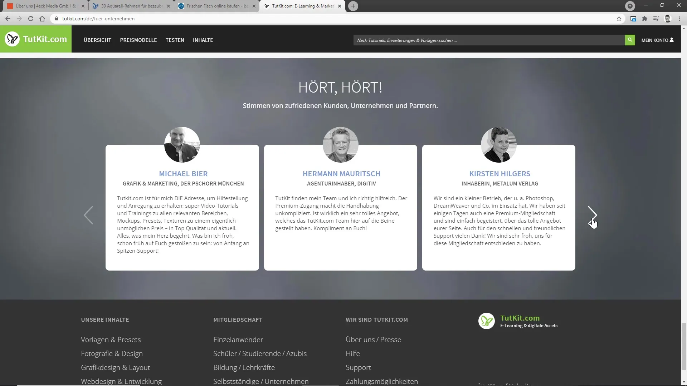Open the Inhalte menu item
Viewport: 687px width, 386px height.
tap(203, 40)
